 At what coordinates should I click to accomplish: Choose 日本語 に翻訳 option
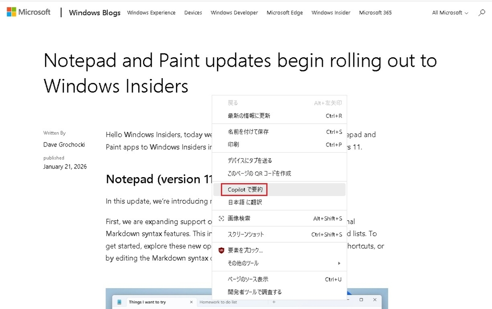[279, 202]
